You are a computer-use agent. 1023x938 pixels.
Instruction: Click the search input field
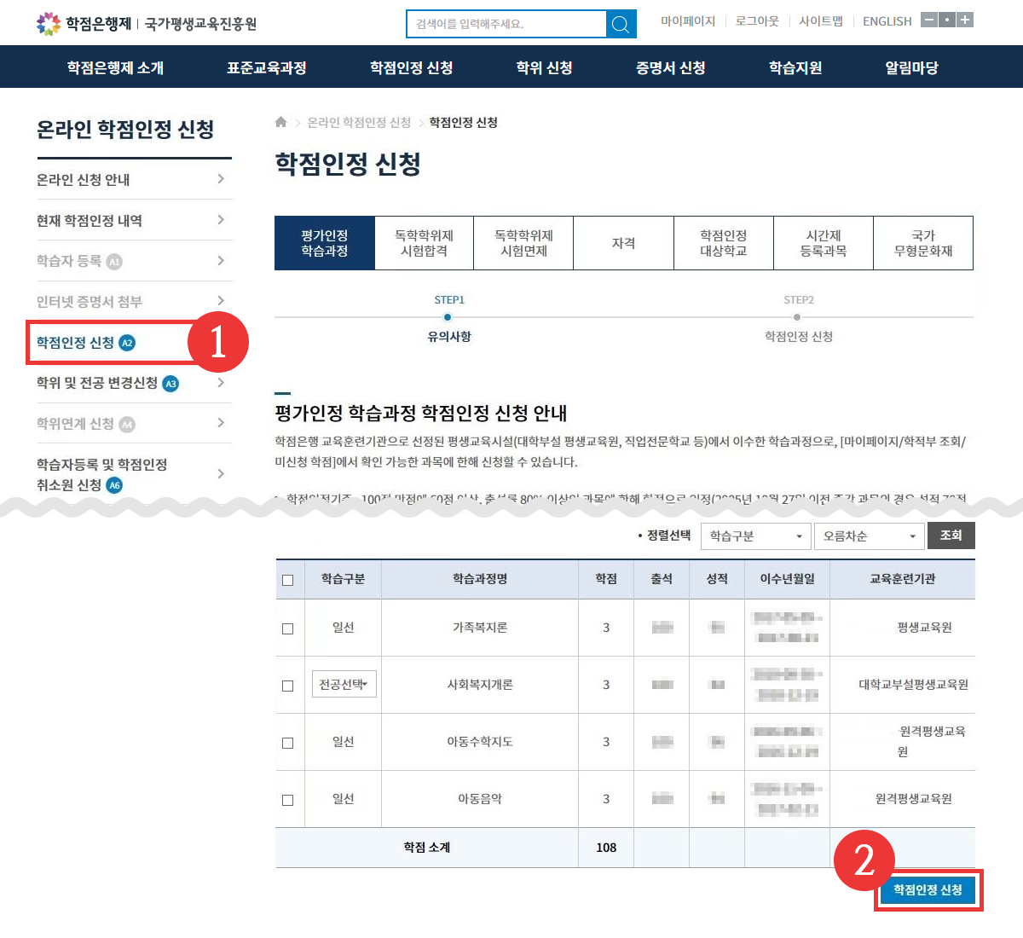pyautogui.click(x=506, y=24)
